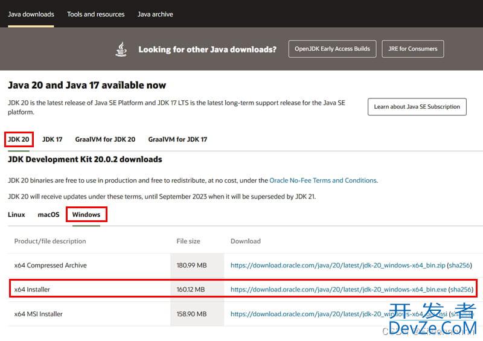The height and width of the screenshot is (341, 483).
Task: Click the Java coffee cup logo icon
Action: coord(121,49)
